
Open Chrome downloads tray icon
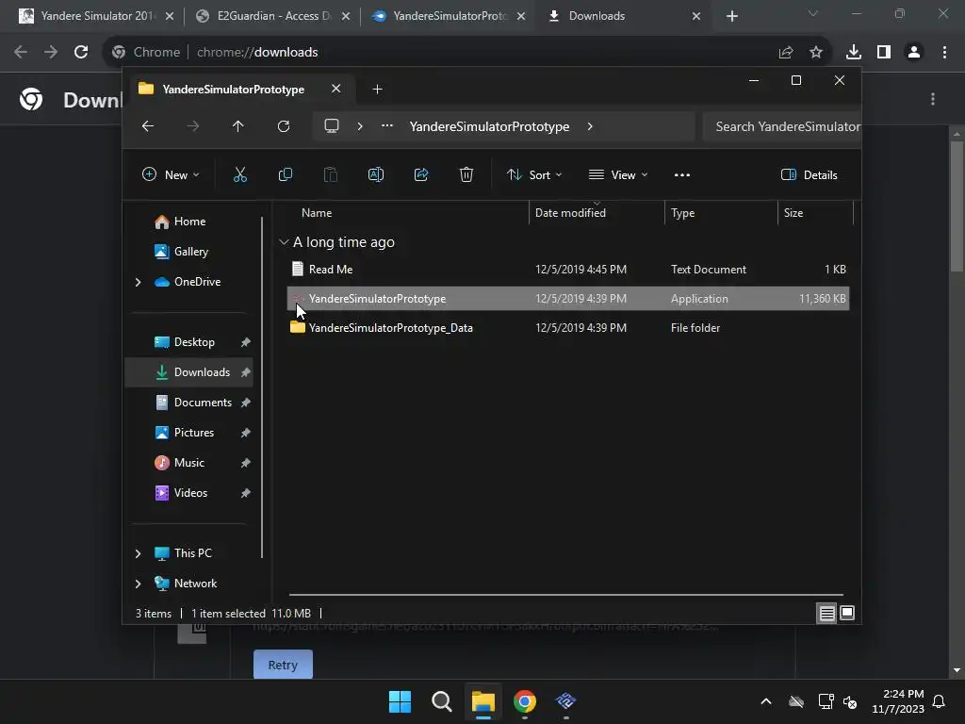854,53
